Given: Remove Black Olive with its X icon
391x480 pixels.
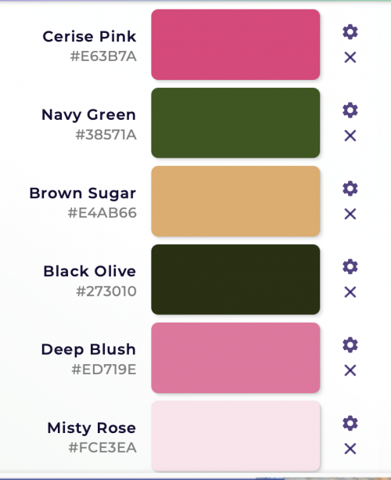Looking at the screenshot, I should [x=350, y=292].
